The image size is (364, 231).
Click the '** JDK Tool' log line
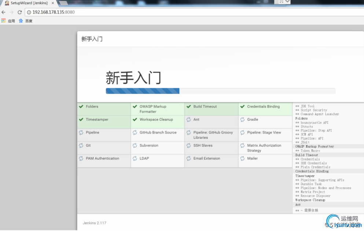point(305,106)
